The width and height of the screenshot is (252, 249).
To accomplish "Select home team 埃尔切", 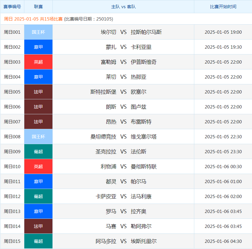I will 108,32.
